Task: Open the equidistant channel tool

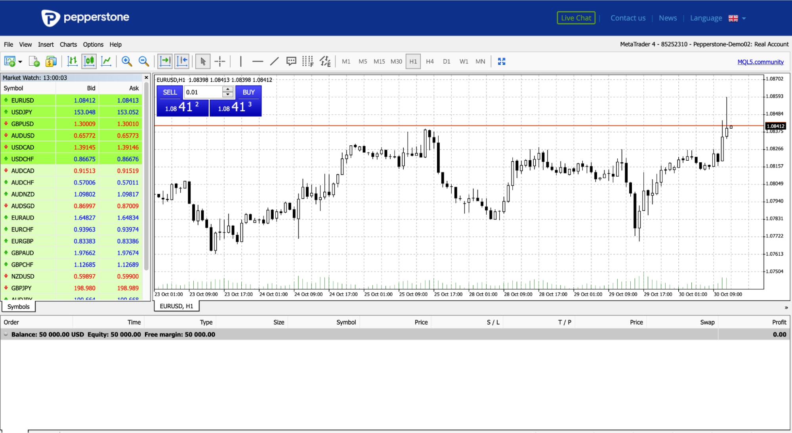Action: click(325, 61)
